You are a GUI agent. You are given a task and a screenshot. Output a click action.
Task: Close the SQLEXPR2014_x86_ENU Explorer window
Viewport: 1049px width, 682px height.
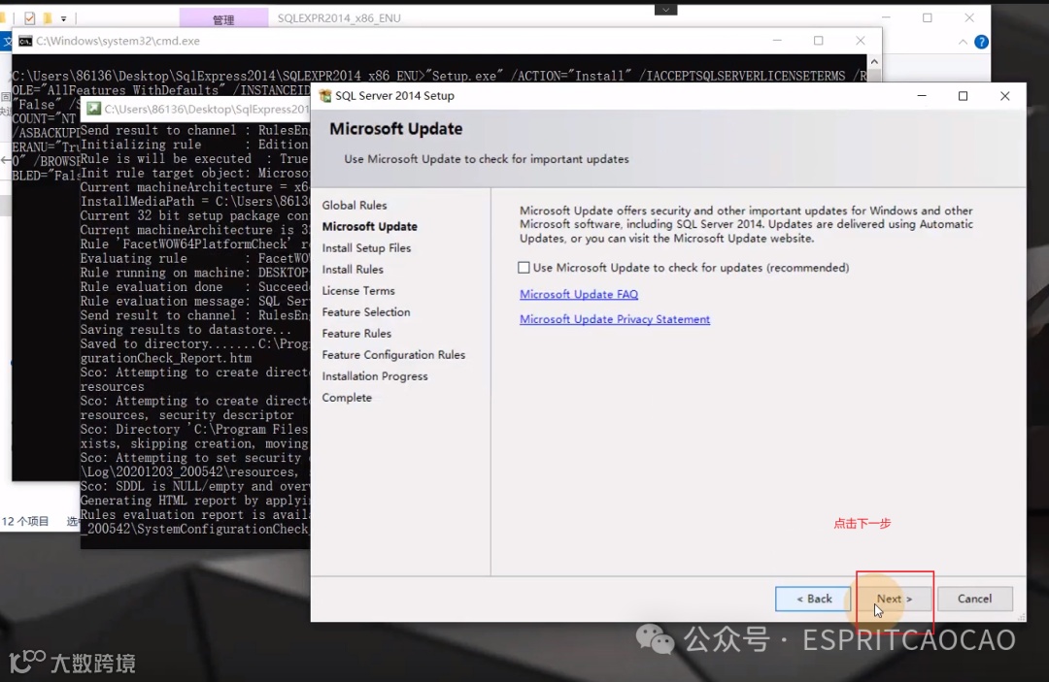pyautogui.click(x=969, y=18)
